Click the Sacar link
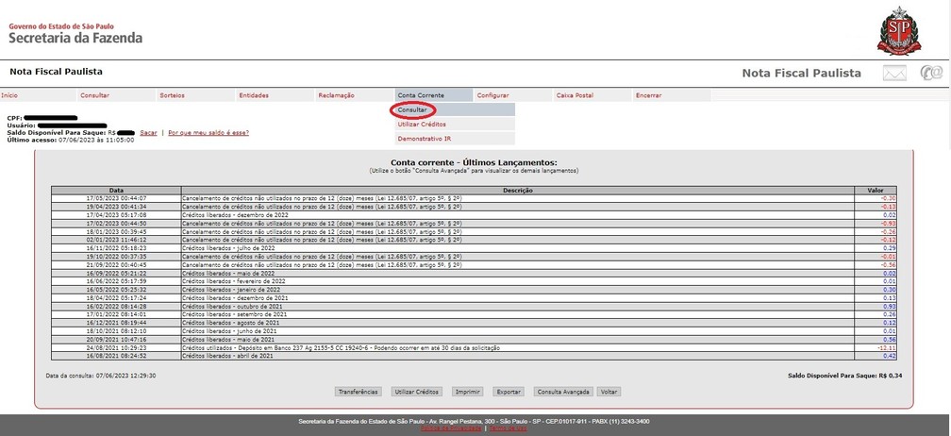 coord(149,132)
